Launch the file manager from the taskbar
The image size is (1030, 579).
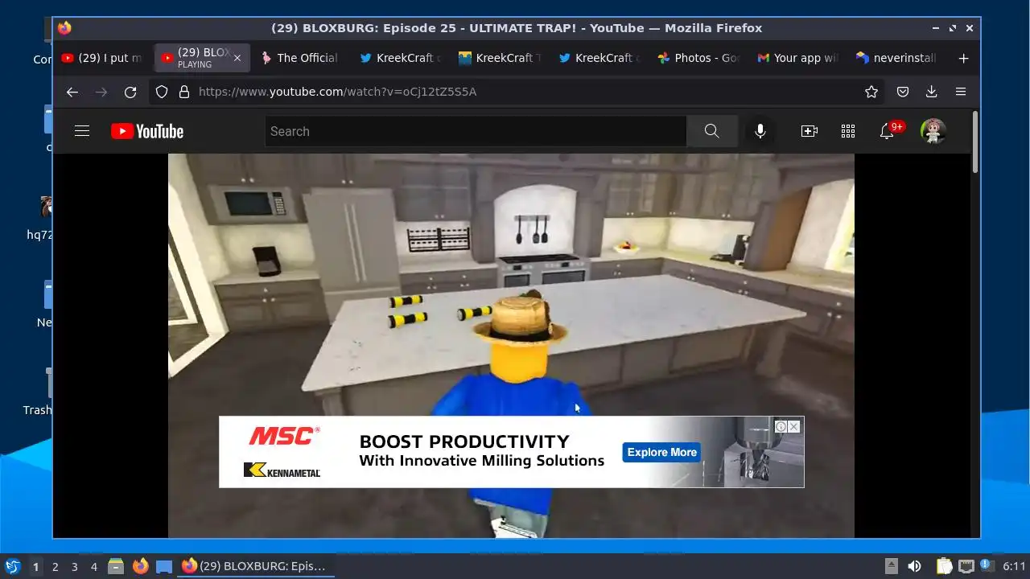click(116, 566)
